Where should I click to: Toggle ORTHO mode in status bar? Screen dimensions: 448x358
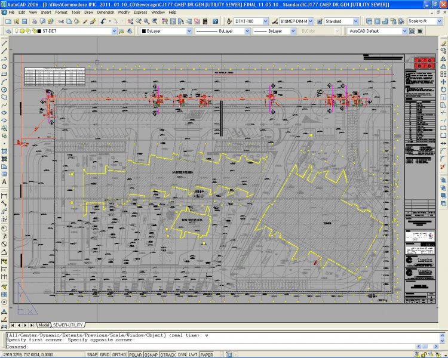coord(119,354)
